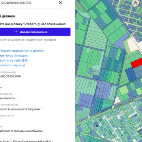Click info icon under the 'користання' label
Screen dimensions: 142x142
click(x=1, y=120)
